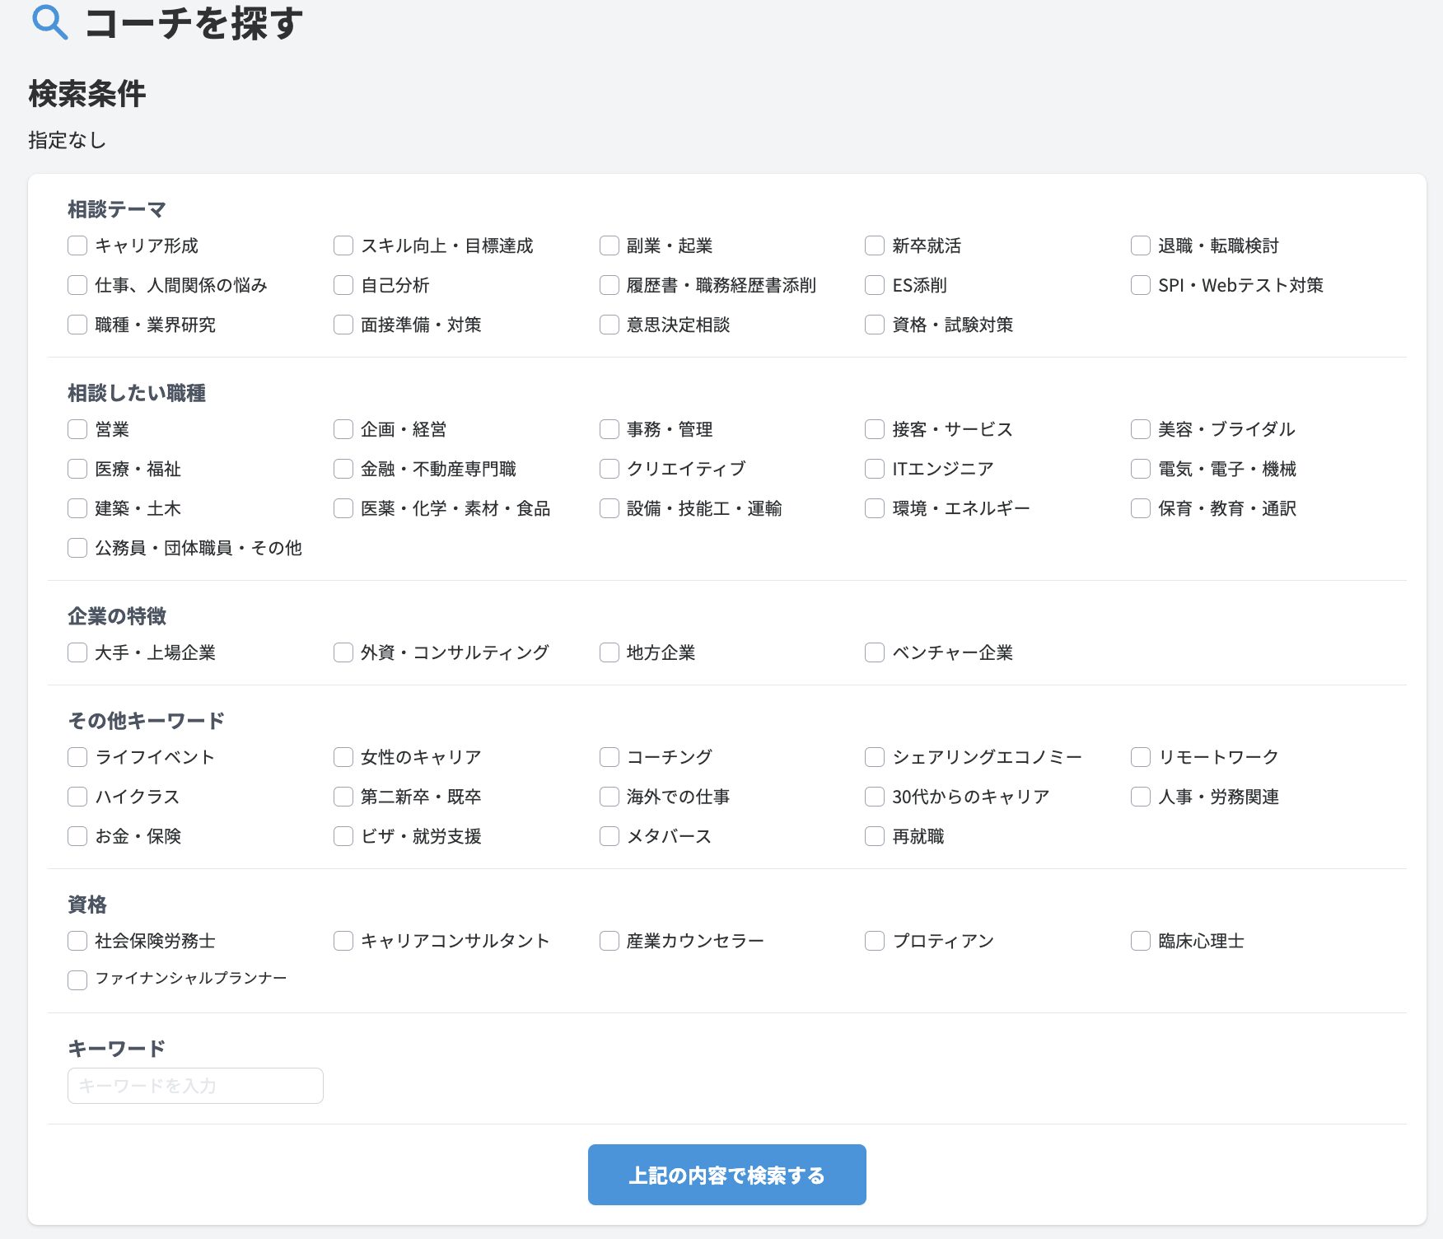Enable the 産業カウンセラー checkbox
Viewport: 1443px width, 1239px height.
point(609,941)
